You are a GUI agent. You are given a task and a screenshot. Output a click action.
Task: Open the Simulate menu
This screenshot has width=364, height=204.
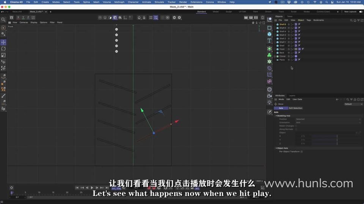[x=159, y=2]
